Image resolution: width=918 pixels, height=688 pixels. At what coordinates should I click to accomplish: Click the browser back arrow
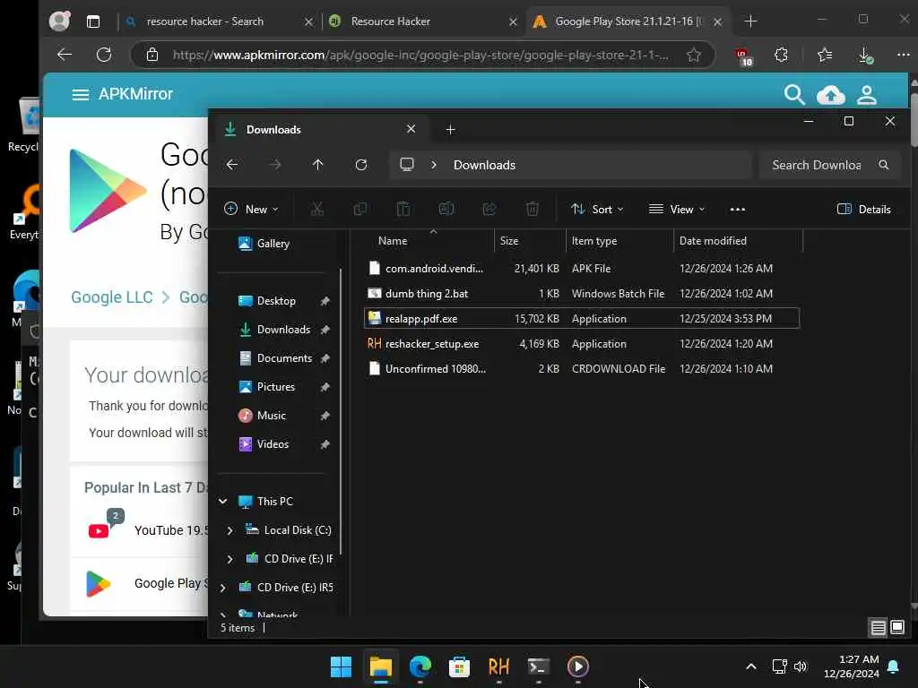pyautogui.click(x=65, y=55)
